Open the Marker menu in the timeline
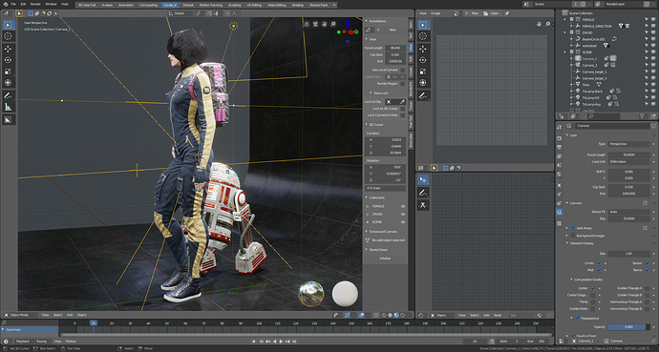This screenshot has width=659, height=352. pyautogui.click(x=71, y=342)
